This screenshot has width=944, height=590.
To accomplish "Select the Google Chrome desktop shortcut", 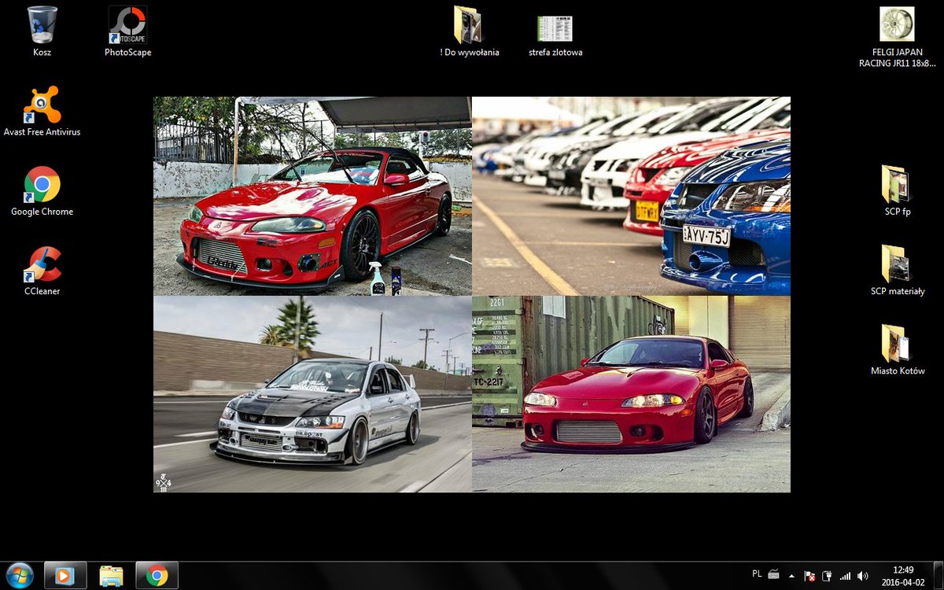I will click(x=42, y=191).
